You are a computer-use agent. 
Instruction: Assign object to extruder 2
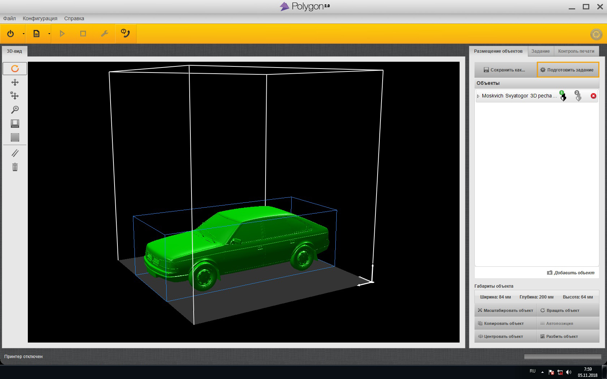(x=578, y=96)
